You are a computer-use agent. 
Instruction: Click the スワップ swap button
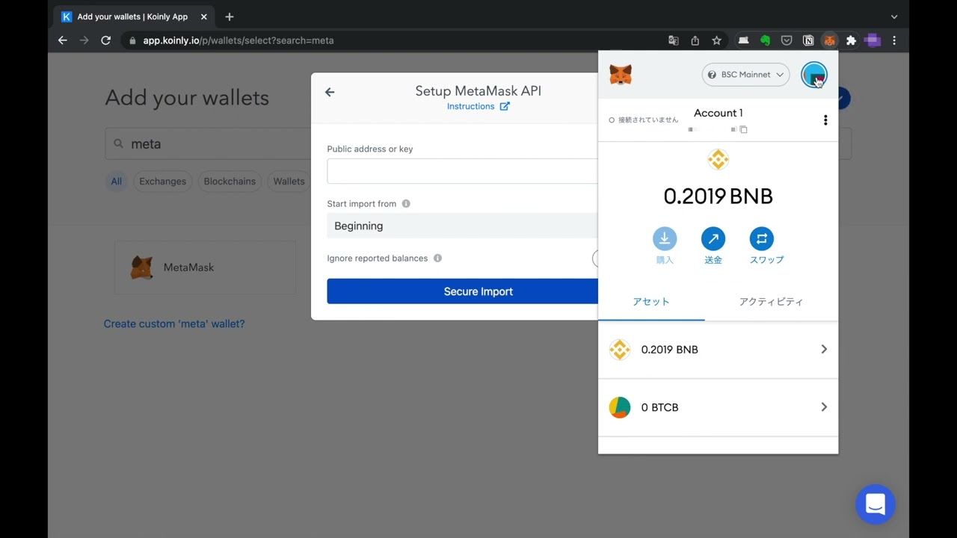(x=766, y=246)
